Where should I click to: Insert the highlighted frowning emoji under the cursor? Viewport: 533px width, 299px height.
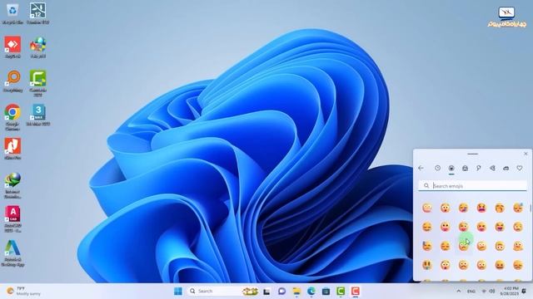pos(463,246)
